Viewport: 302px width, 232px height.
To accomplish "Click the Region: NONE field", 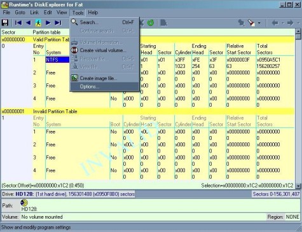I will [x=284, y=217].
